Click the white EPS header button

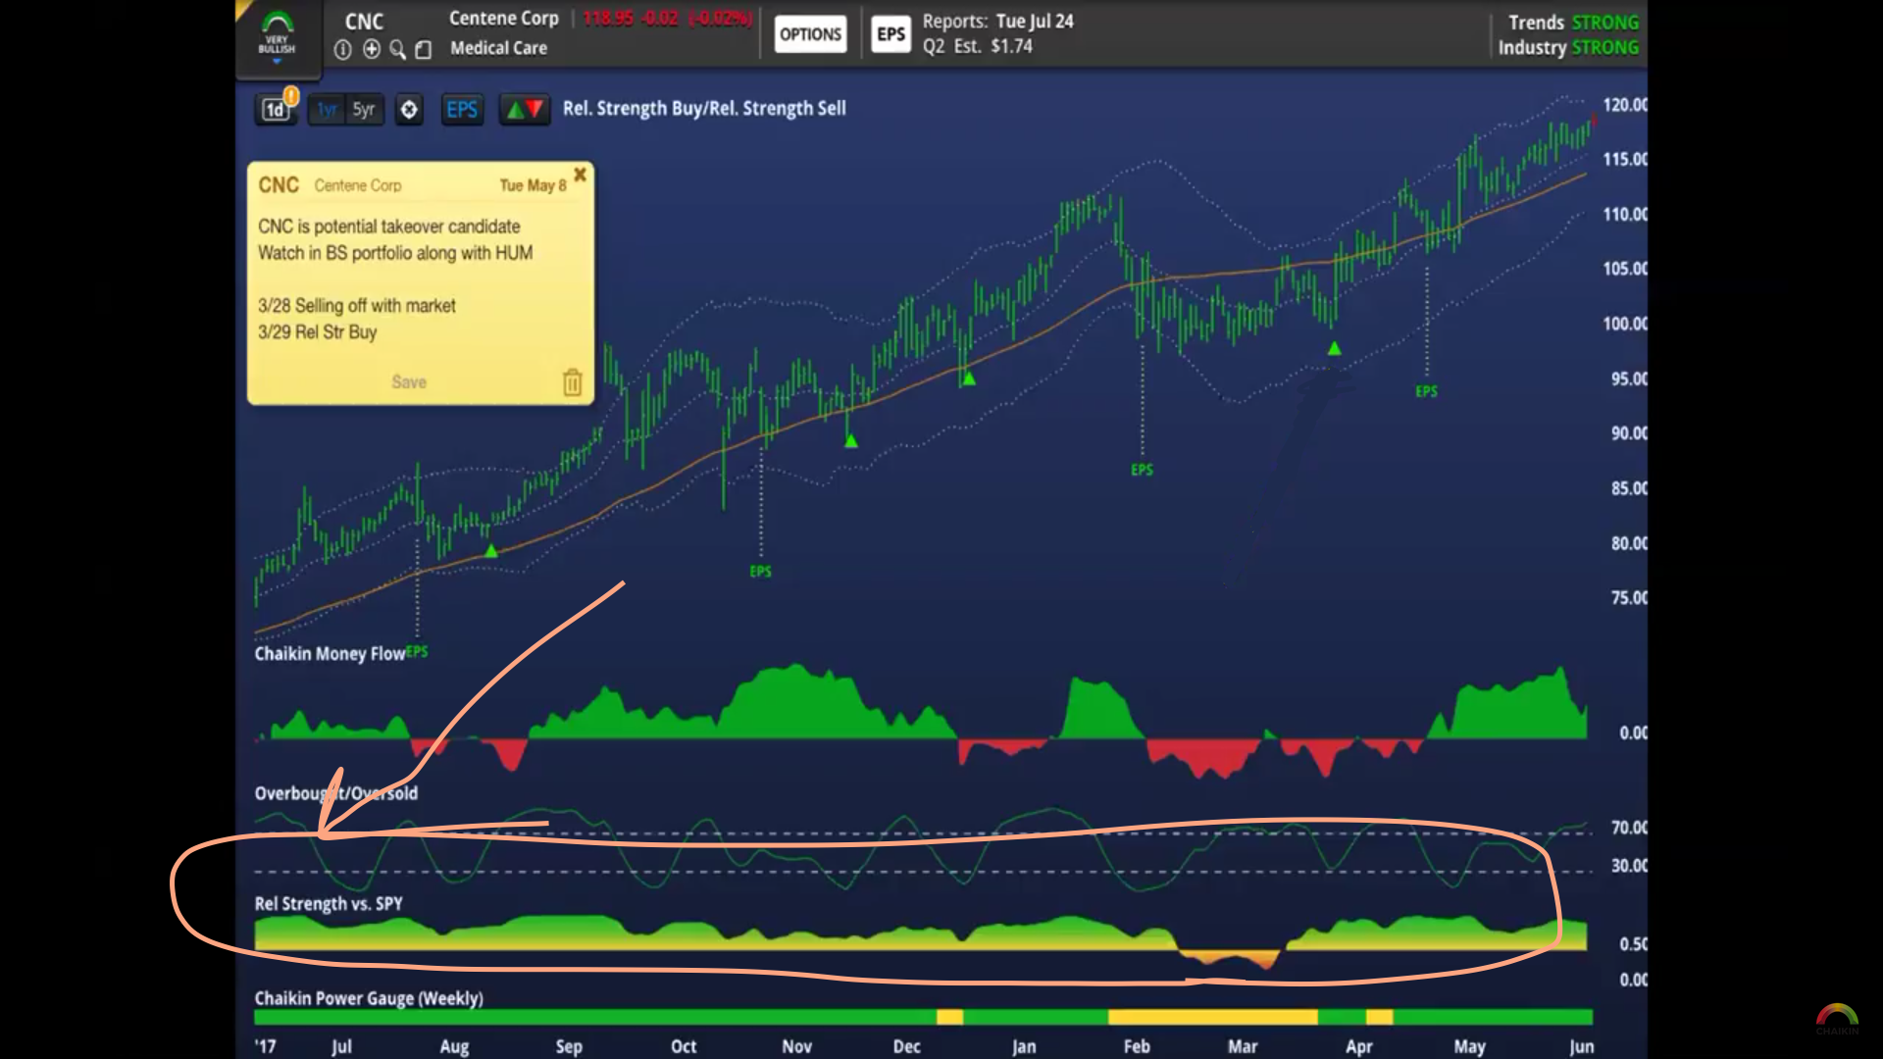click(x=891, y=34)
